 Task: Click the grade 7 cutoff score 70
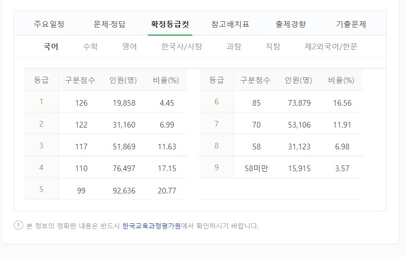[256, 125]
